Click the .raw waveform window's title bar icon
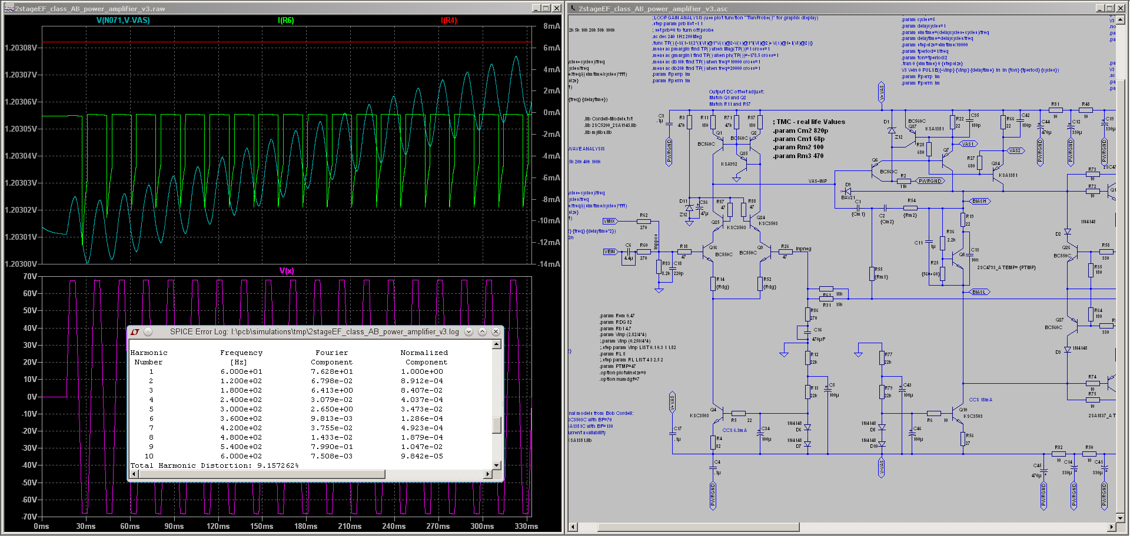1130x536 pixels. point(9,8)
